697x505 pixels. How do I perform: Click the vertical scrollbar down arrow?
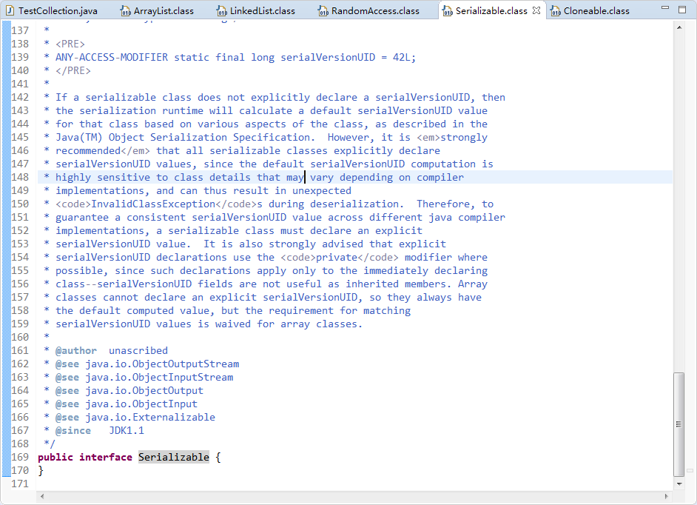pos(679,484)
